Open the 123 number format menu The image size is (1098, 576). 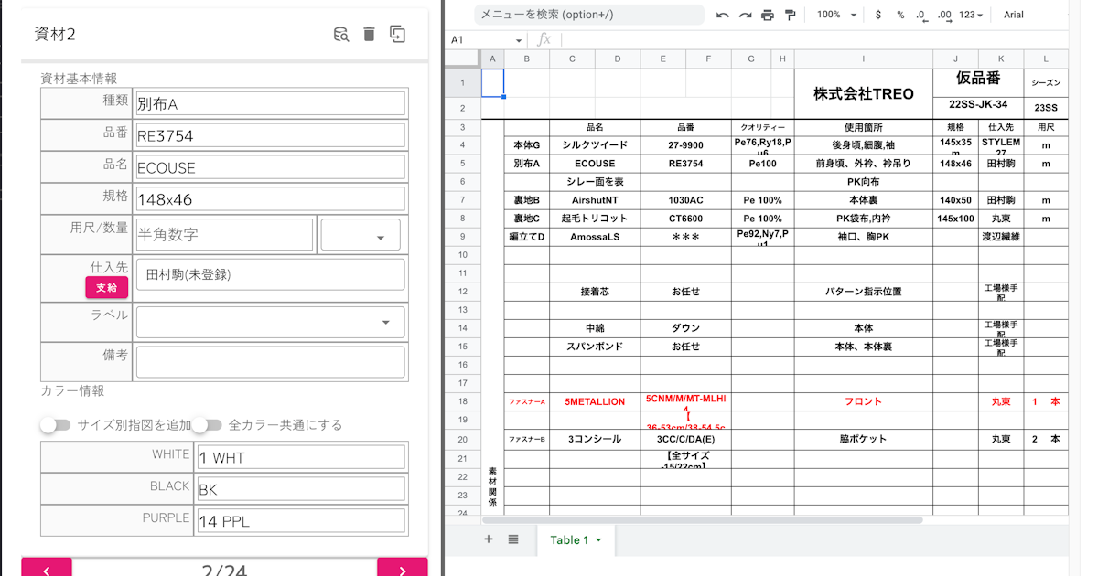971,16
